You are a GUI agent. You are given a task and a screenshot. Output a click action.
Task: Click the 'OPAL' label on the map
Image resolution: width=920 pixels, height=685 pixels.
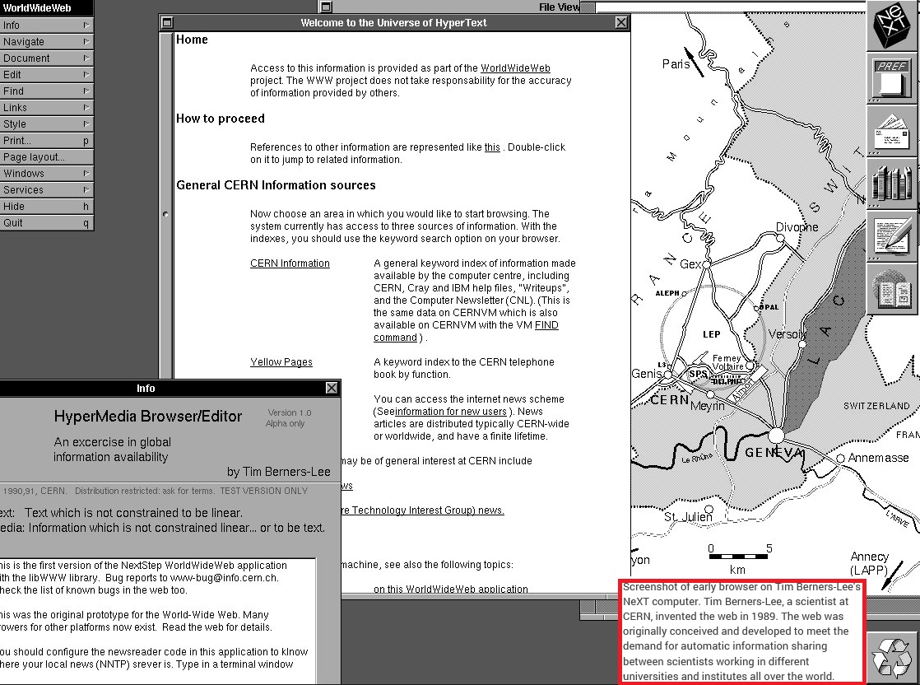769,307
